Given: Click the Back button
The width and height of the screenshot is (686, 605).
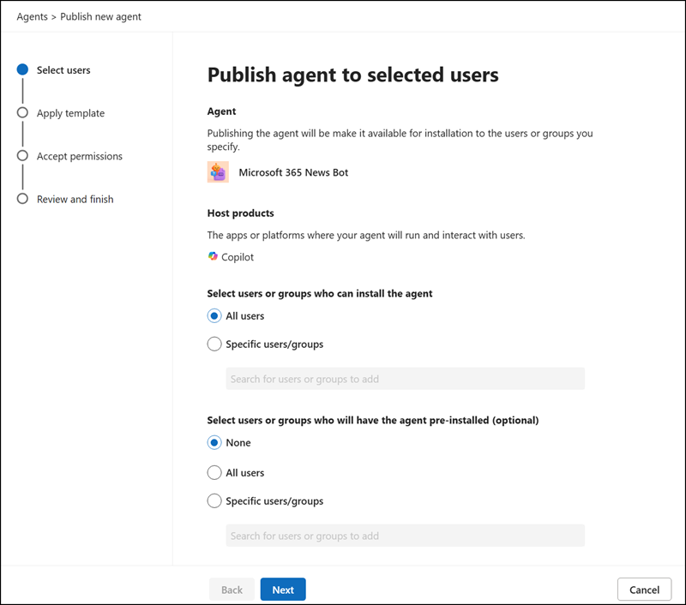Looking at the screenshot, I should (232, 590).
